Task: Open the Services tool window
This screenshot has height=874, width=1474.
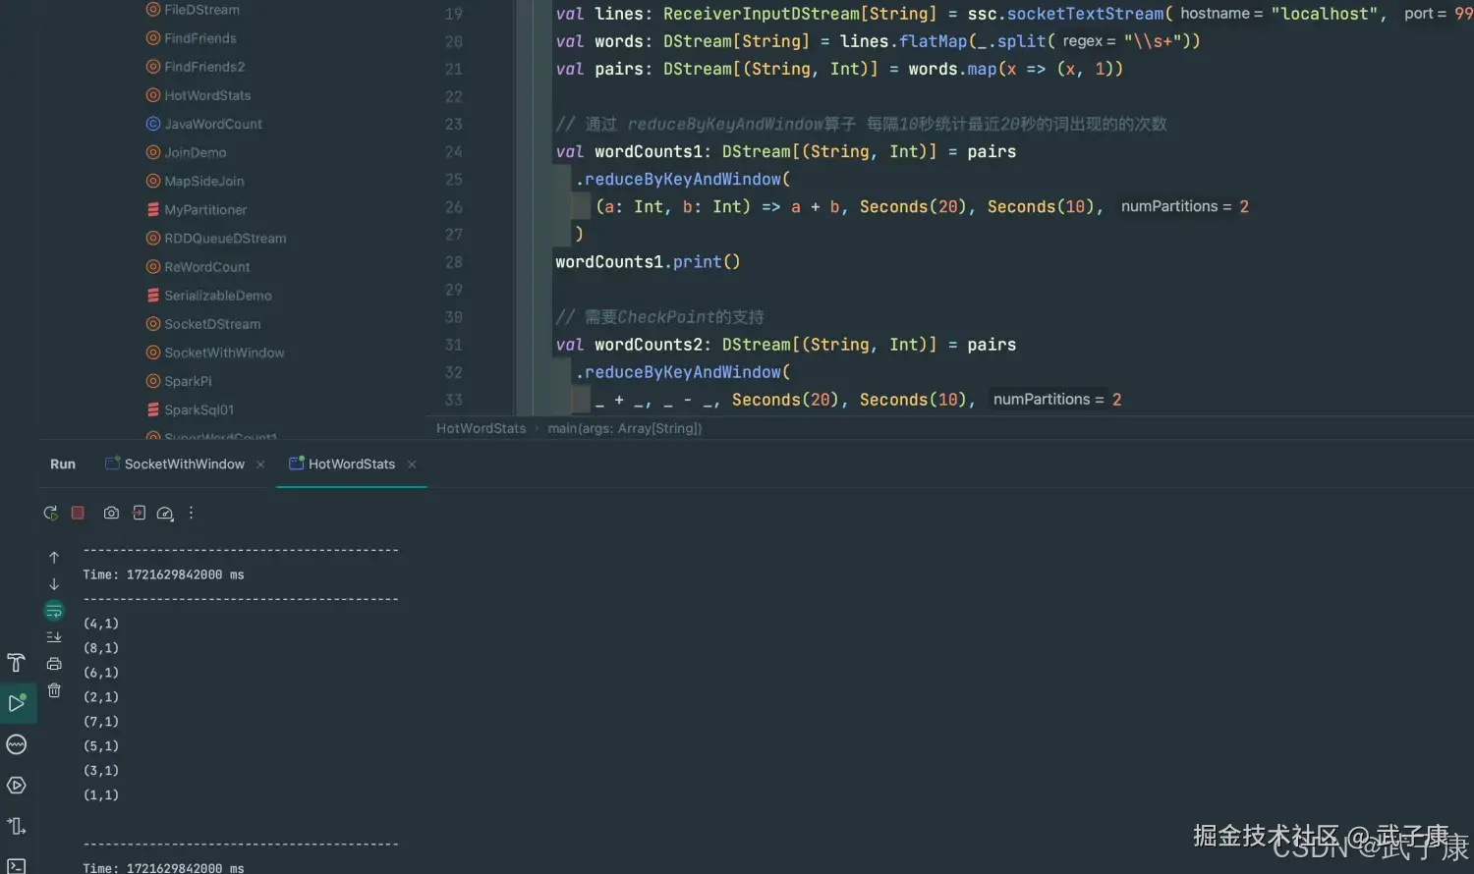Action: click(16, 786)
